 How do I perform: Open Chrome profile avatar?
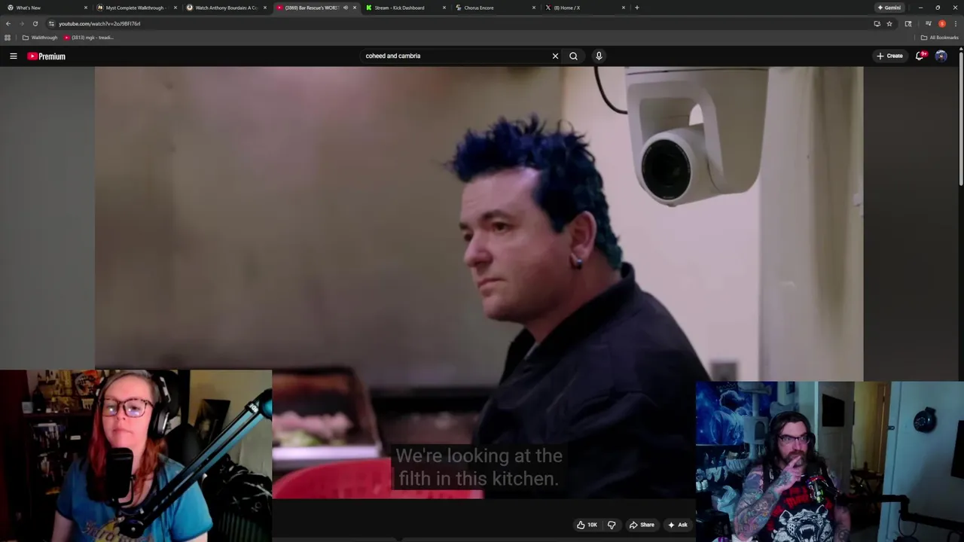(x=941, y=23)
